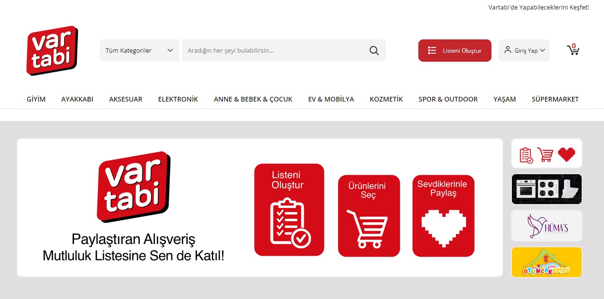Click the search magnifier icon
This screenshot has height=299, width=604.
[374, 50]
